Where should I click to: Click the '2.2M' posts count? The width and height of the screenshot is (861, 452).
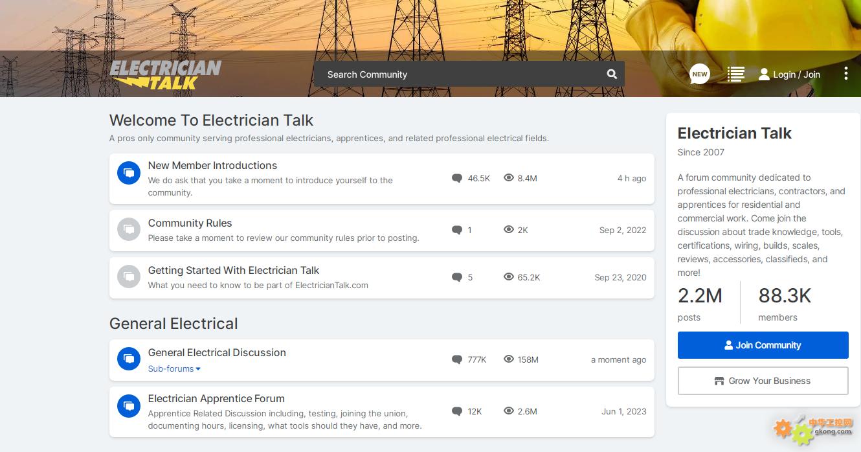700,295
